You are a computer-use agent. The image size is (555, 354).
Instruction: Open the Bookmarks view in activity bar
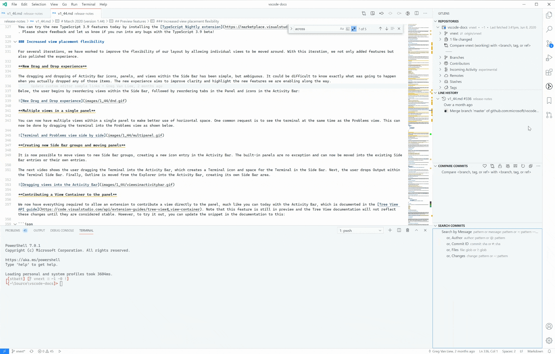pos(549,101)
